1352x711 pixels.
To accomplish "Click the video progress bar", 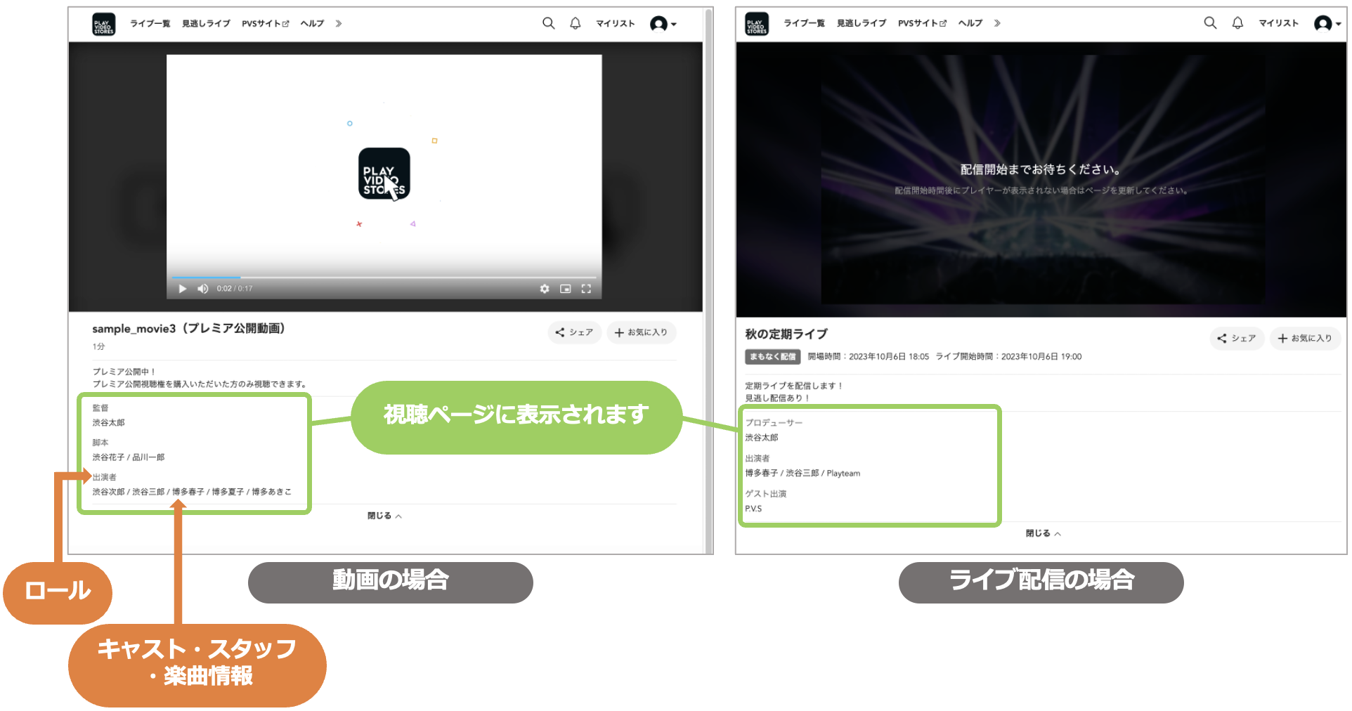I will point(384,278).
